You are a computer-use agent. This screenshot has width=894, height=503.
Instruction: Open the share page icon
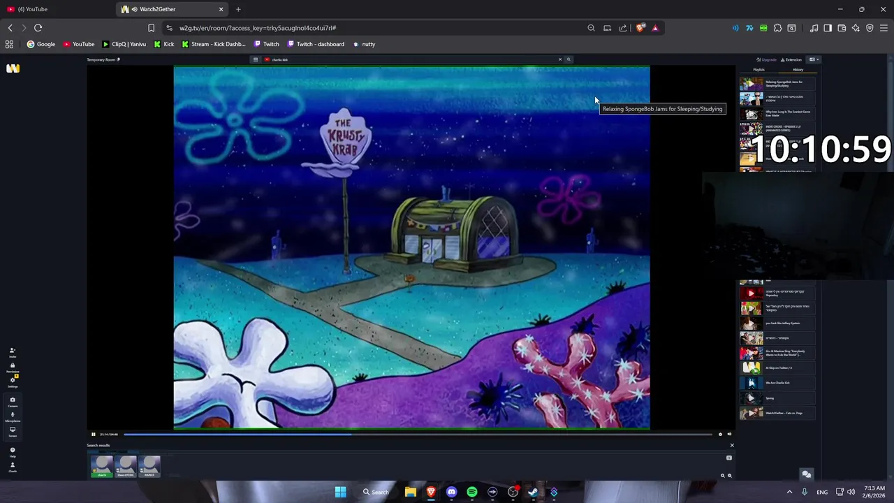point(623,28)
